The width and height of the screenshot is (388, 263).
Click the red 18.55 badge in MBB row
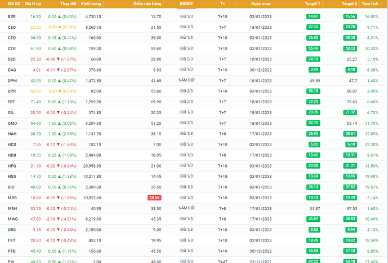click(154, 198)
